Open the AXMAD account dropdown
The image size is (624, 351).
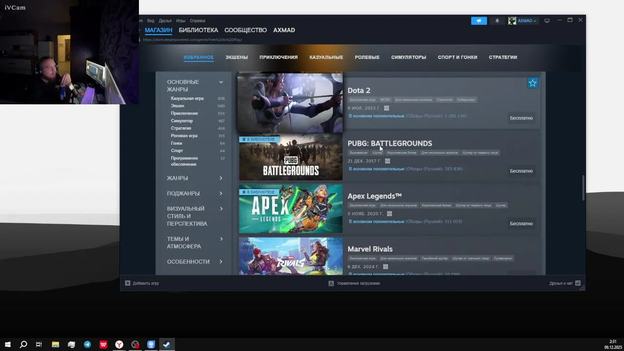(x=526, y=20)
